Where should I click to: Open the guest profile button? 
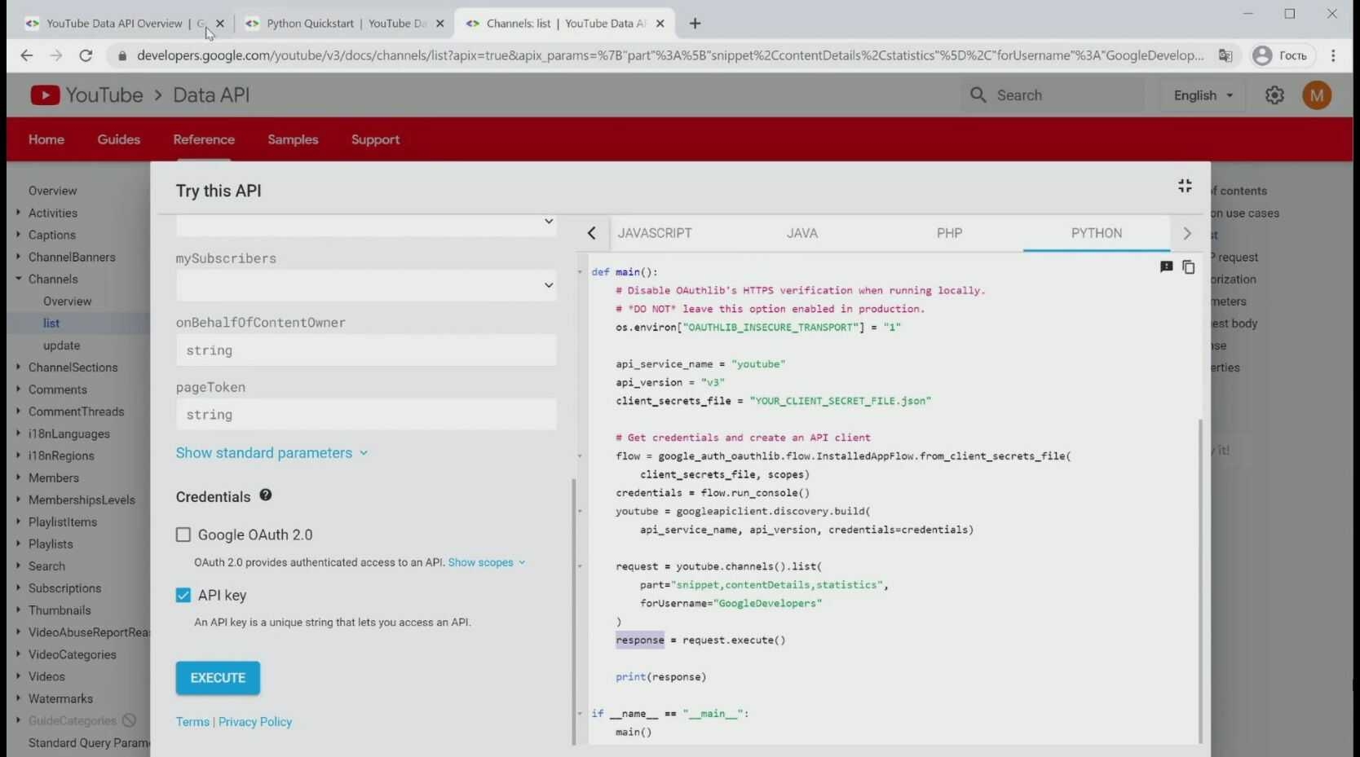point(1282,55)
